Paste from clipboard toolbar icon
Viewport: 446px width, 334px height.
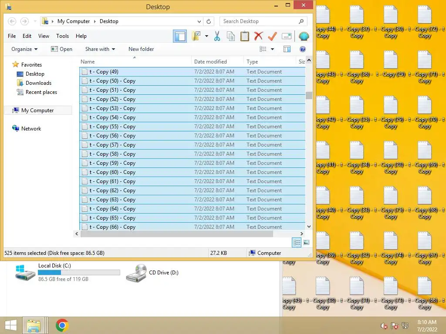pos(245,36)
